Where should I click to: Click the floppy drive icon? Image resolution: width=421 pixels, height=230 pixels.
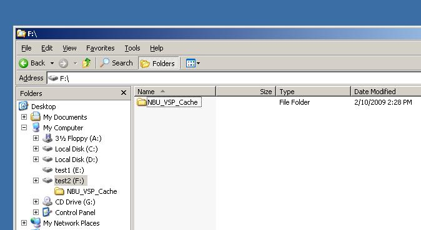[47, 138]
